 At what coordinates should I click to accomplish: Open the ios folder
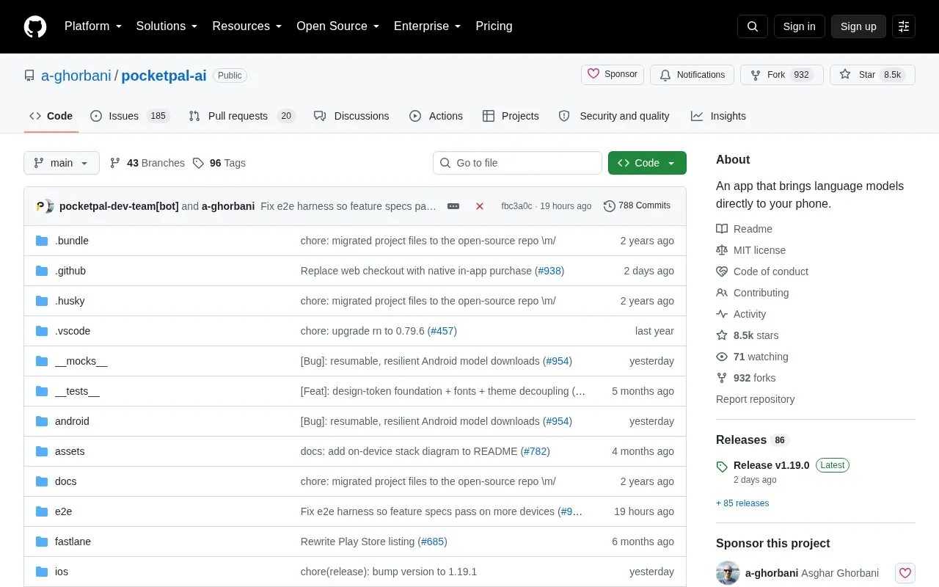click(62, 572)
